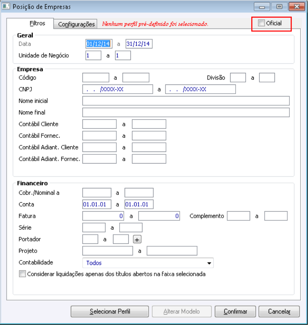Click the first Complemento field
Viewport: 308px width, 325px height.
click(238, 216)
